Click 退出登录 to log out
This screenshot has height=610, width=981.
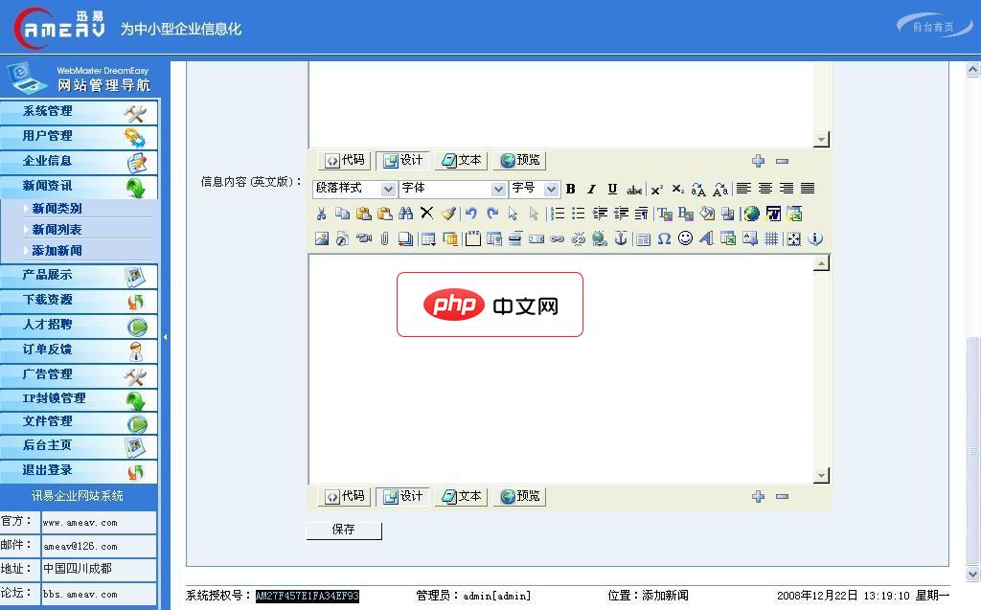[79, 471]
